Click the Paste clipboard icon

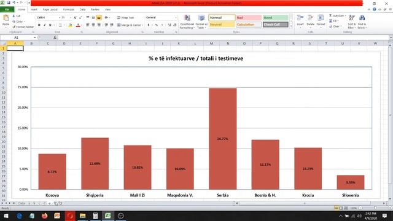6,18
